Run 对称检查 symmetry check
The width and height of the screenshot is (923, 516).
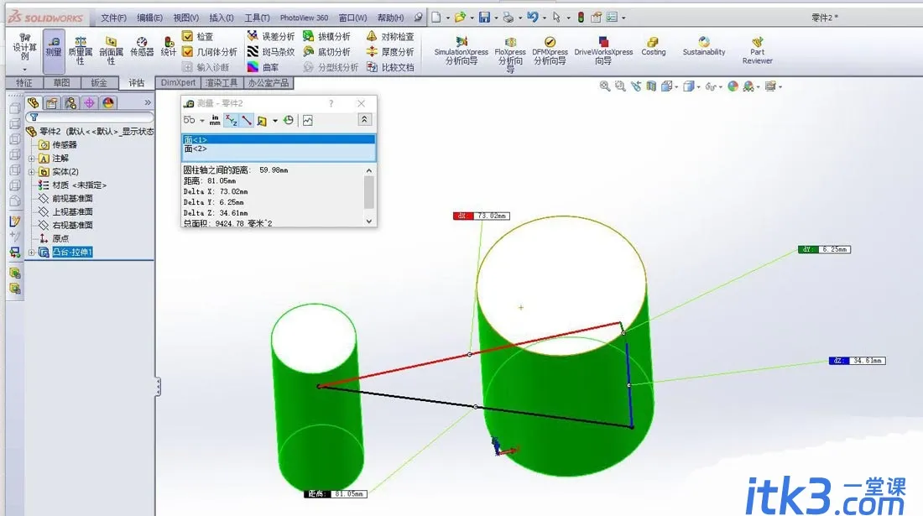coord(390,36)
